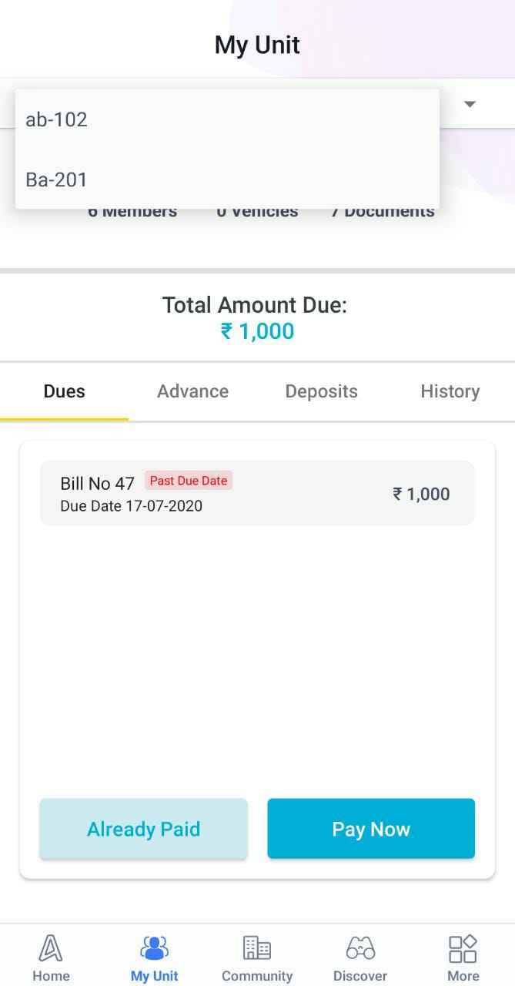Click the Pay Now button

(x=371, y=829)
